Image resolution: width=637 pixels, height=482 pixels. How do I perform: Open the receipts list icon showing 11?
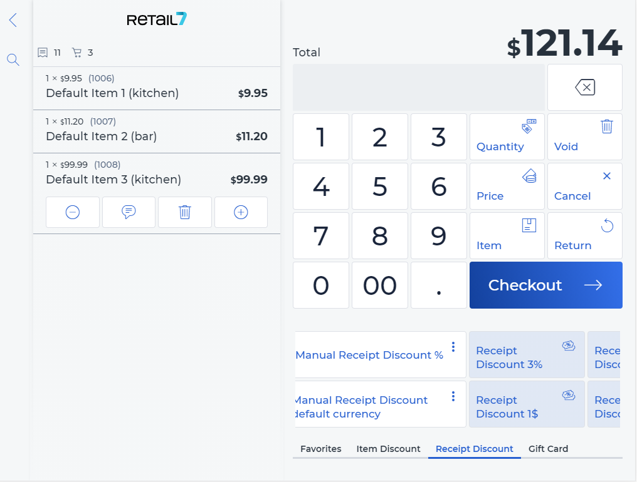pos(43,53)
